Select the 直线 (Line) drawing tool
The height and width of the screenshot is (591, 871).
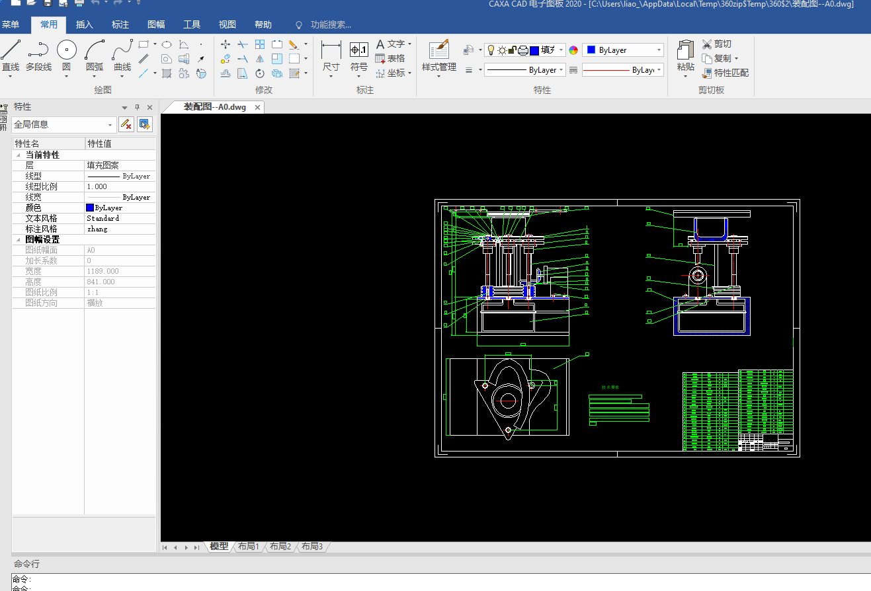(x=11, y=55)
